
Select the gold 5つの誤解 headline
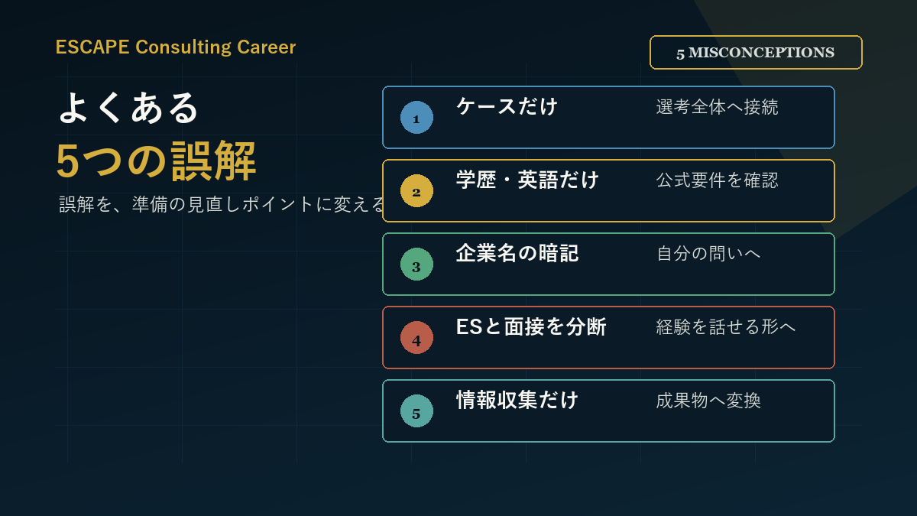[x=156, y=161]
